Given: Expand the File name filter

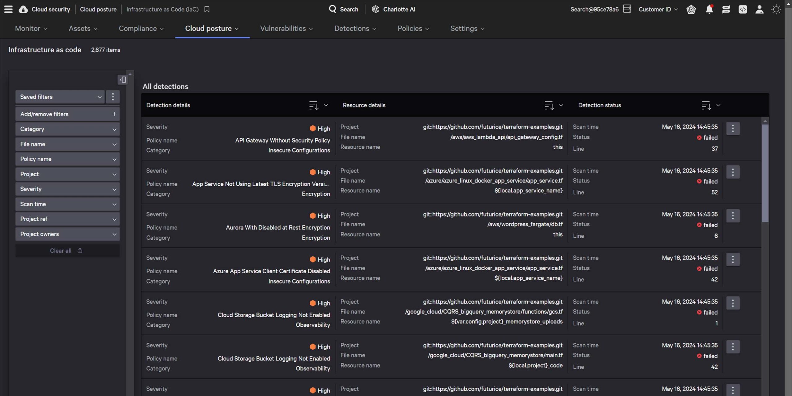Looking at the screenshot, I should 67,144.
